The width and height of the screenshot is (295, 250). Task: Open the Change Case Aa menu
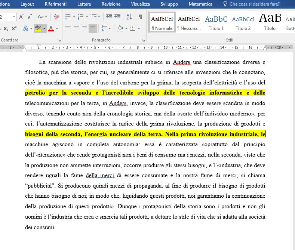tap(42, 17)
